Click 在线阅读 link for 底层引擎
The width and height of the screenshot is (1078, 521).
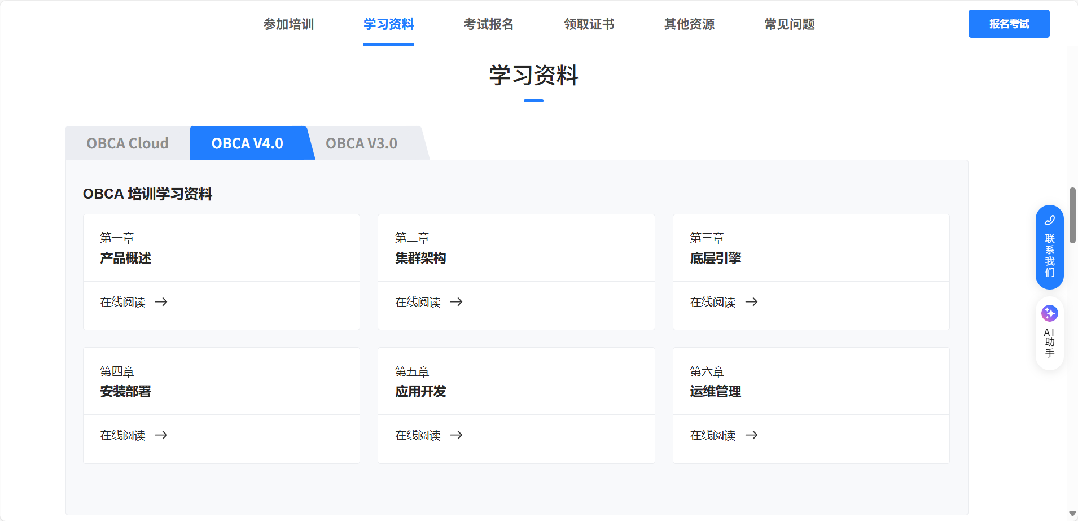pos(713,303)
